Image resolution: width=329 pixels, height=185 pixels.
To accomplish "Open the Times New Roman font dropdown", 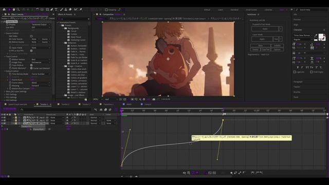I will point(303,35).
